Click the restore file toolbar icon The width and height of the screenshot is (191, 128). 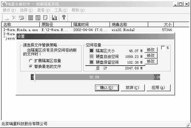point(6,18)
